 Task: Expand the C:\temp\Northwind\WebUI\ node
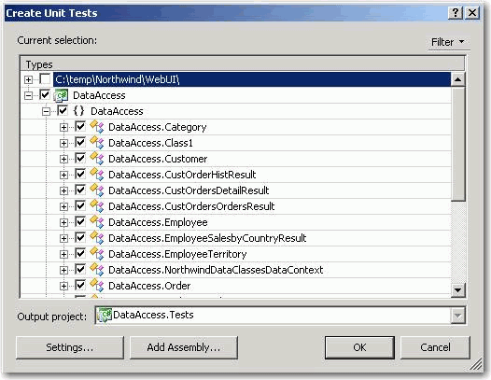(x=28, y=79)
